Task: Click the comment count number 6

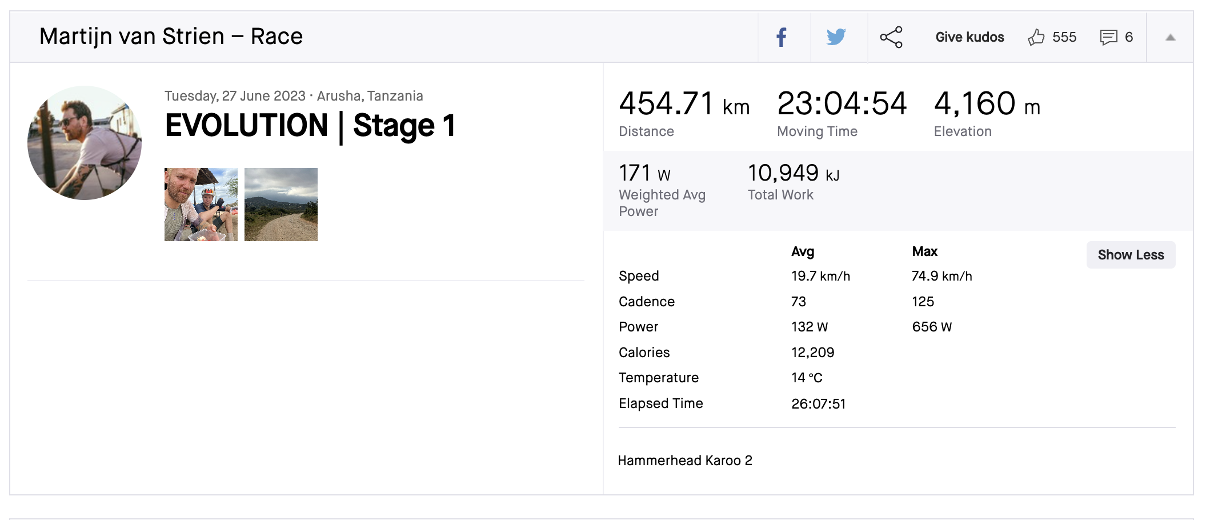Action: [1129, 37]
